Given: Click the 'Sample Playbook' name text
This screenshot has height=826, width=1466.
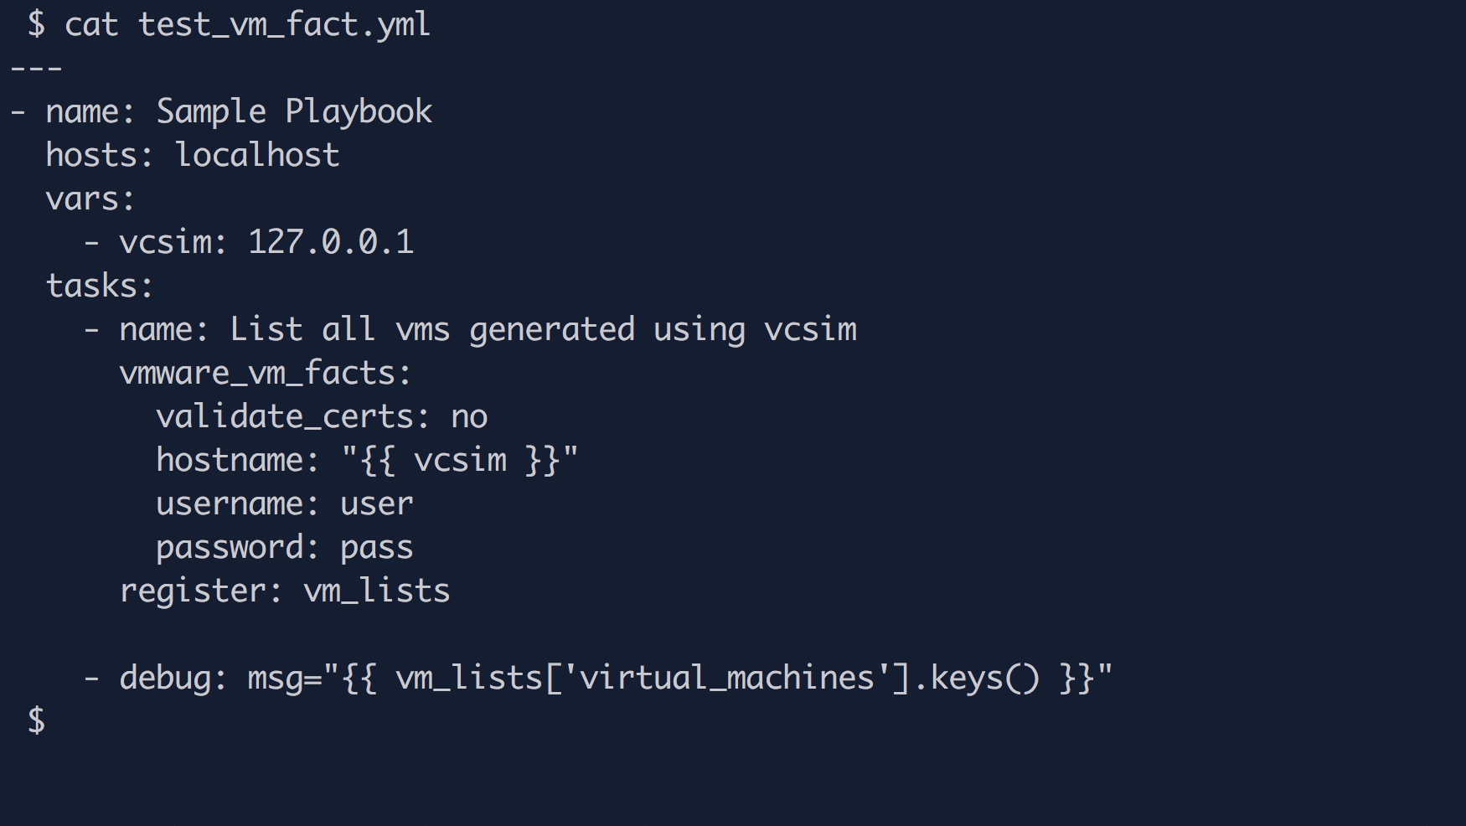Looking at the screenshot, I should (294, 112).
